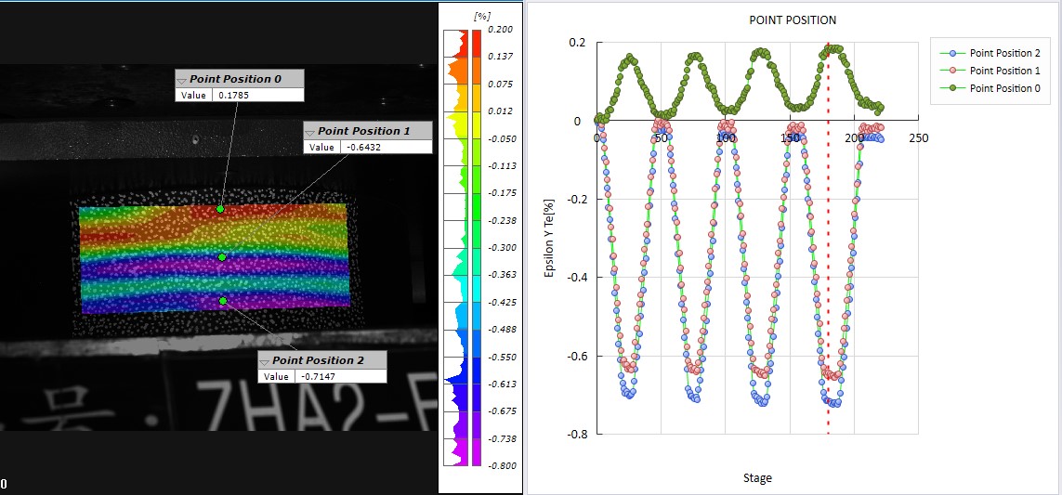The image size is (1062, 495).
Task: Click the [%] unit label above color scale
Action: click(481, 16)
